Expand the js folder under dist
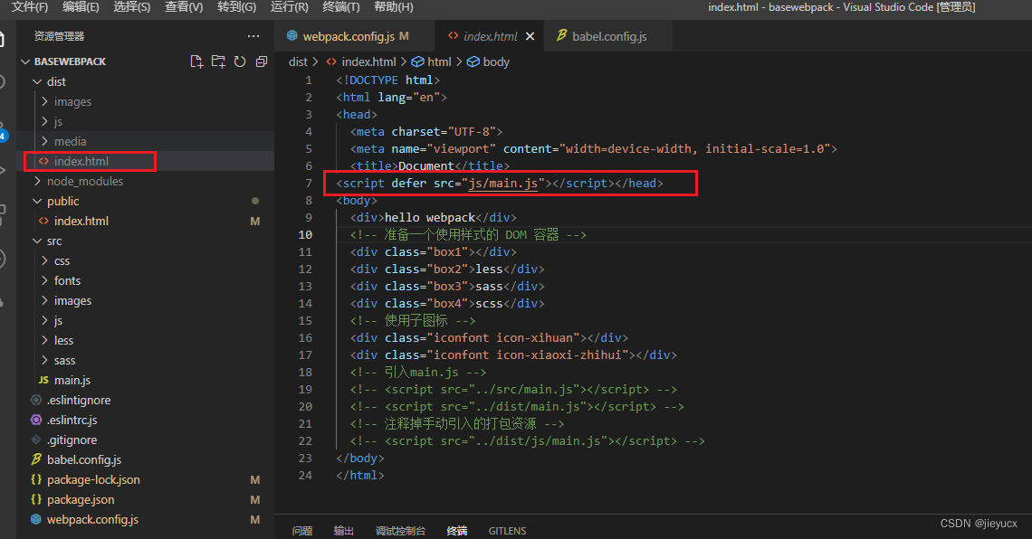 tap(145, 121)
